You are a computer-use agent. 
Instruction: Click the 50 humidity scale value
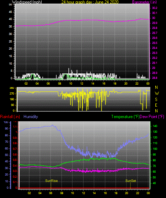point(6,155)
